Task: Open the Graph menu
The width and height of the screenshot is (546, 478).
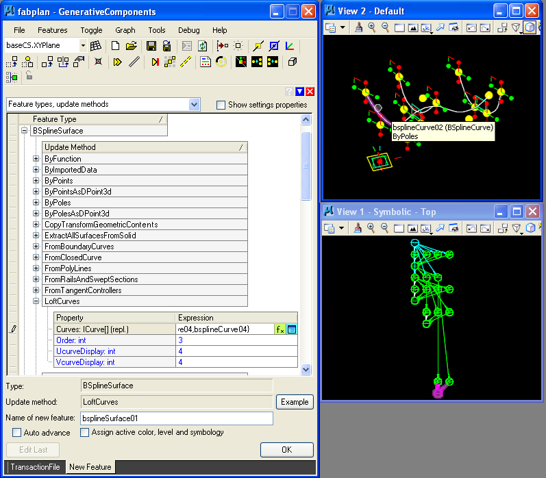Action: click(x=125, y=30)
